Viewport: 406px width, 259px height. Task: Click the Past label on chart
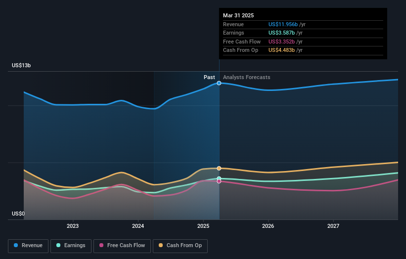click(x=209, y=78)
